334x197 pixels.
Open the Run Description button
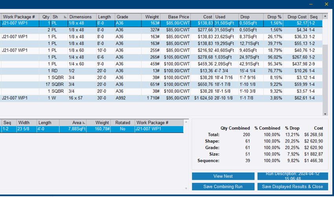[292, 176]
